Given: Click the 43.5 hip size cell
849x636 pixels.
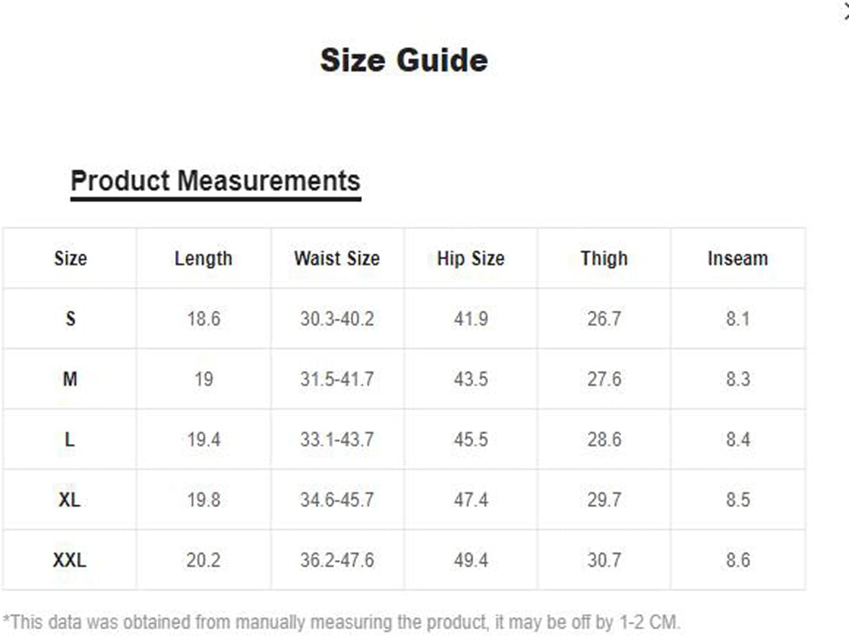Looking at the screenshot, I should coord(471,379).
